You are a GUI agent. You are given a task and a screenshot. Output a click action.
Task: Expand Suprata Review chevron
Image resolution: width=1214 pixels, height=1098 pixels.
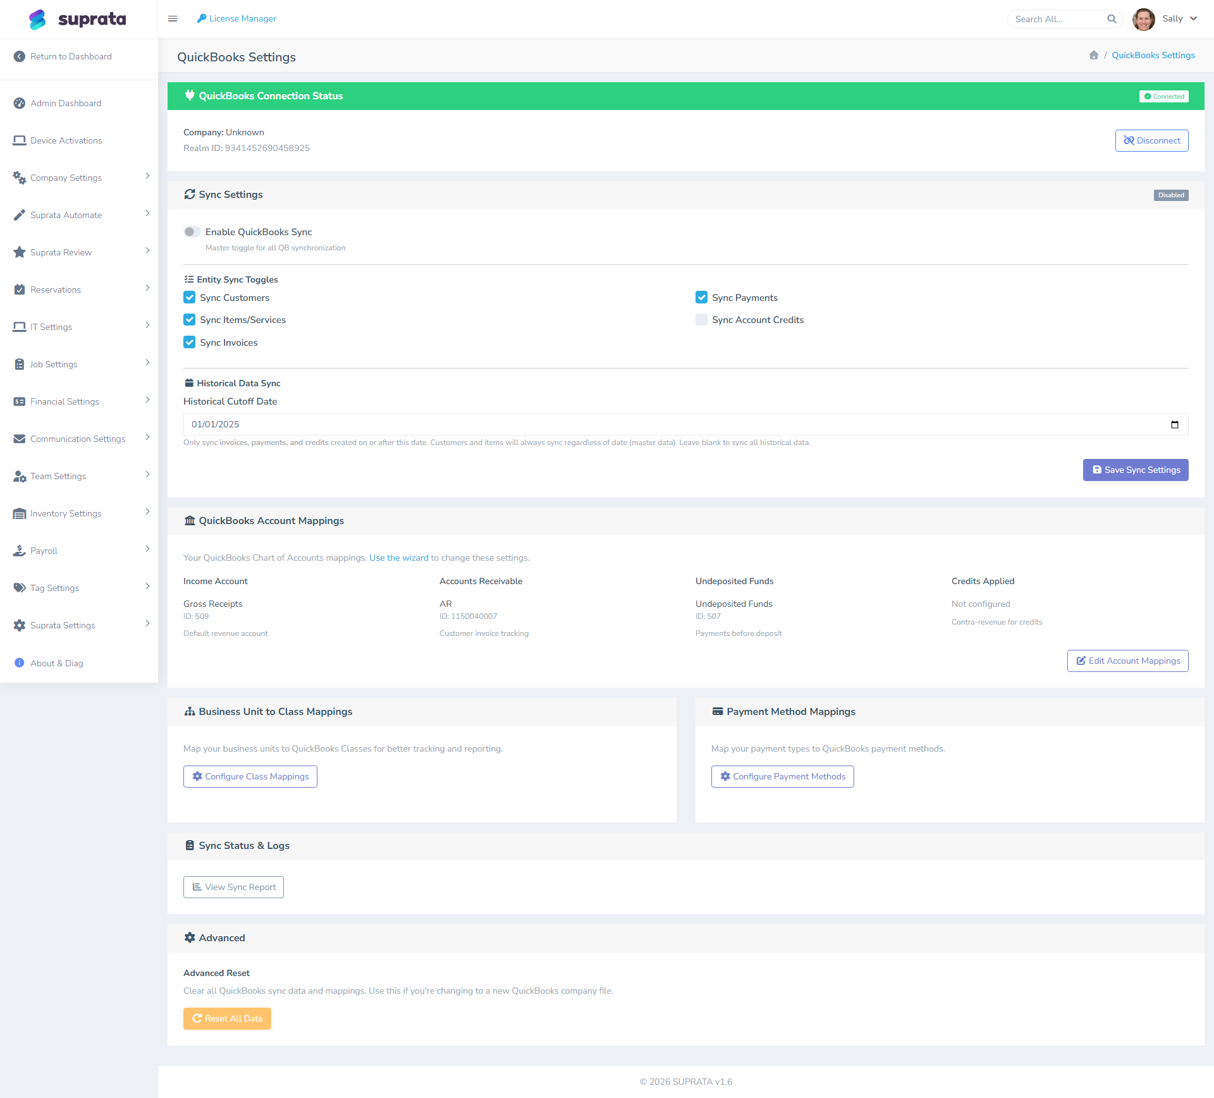[147, 251]
